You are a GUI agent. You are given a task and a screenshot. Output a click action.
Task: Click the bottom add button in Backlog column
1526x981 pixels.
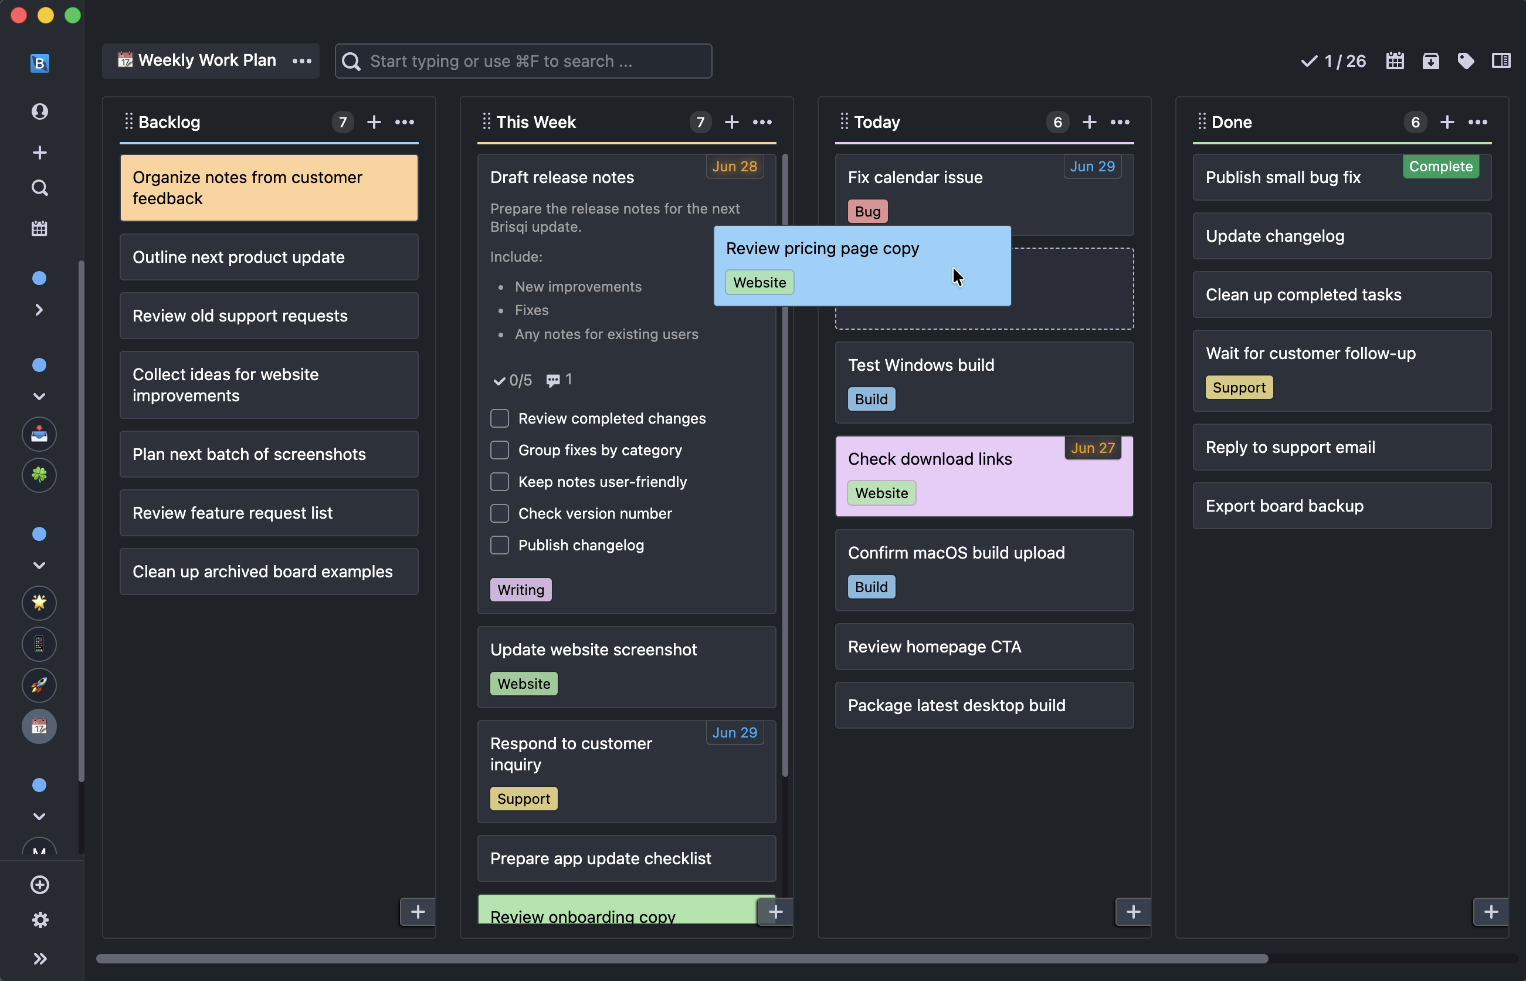418,912
